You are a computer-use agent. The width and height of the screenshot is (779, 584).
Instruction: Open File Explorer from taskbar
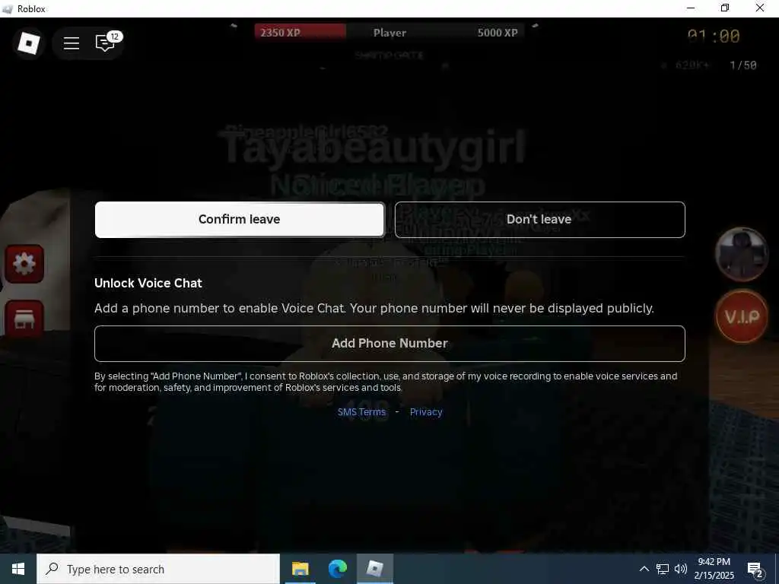coord(300,569)
